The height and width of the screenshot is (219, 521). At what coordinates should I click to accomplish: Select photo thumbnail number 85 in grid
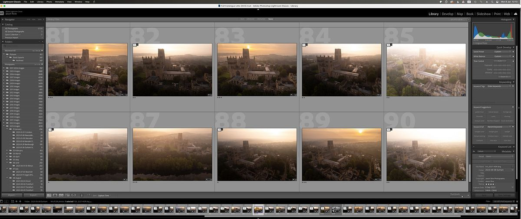[427, 70]
